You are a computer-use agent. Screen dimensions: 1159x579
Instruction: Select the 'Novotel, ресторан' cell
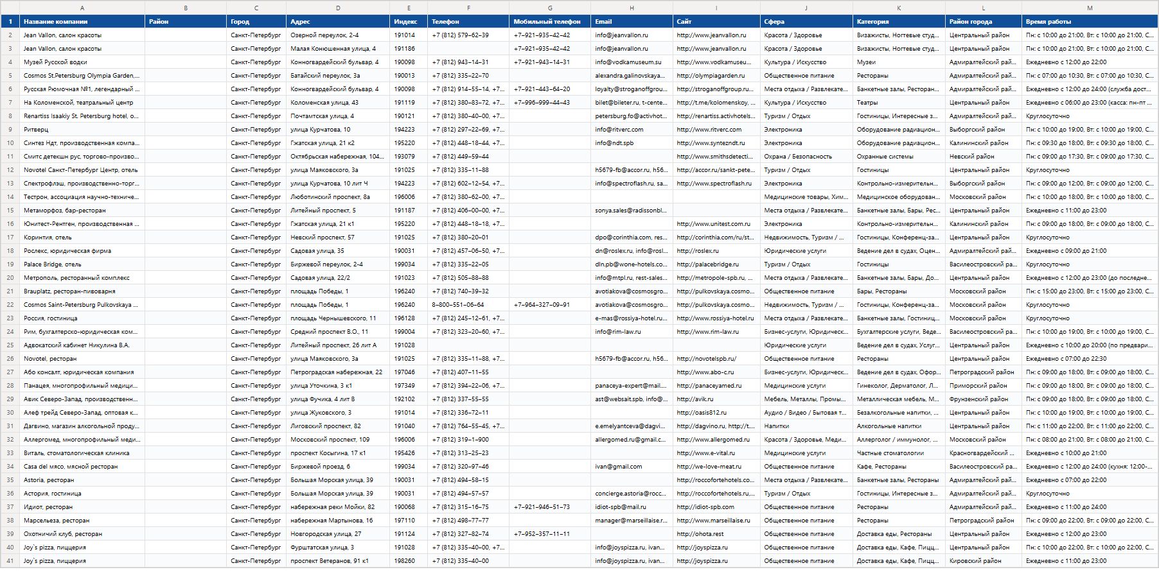(x=82, y=359)
